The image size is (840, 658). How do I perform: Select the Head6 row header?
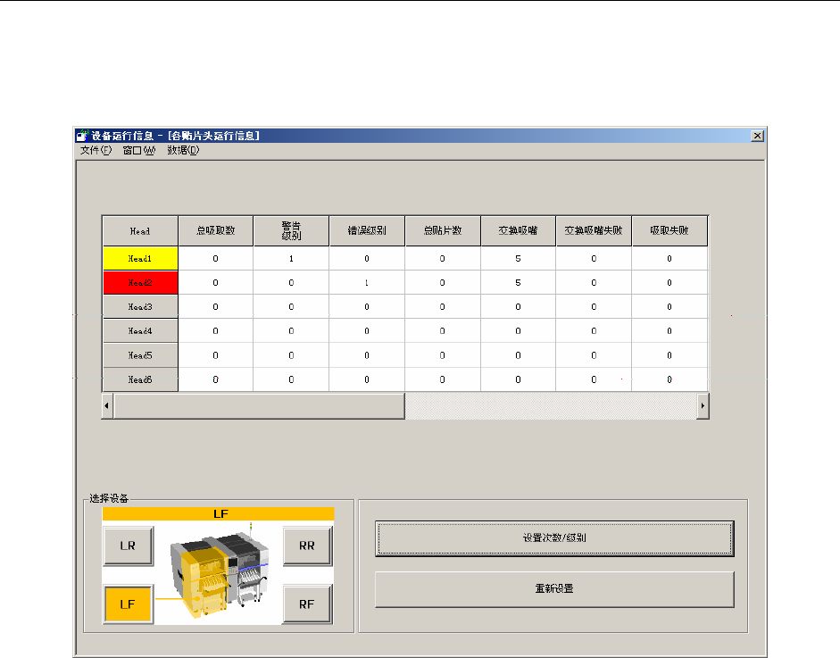point(140,379)
